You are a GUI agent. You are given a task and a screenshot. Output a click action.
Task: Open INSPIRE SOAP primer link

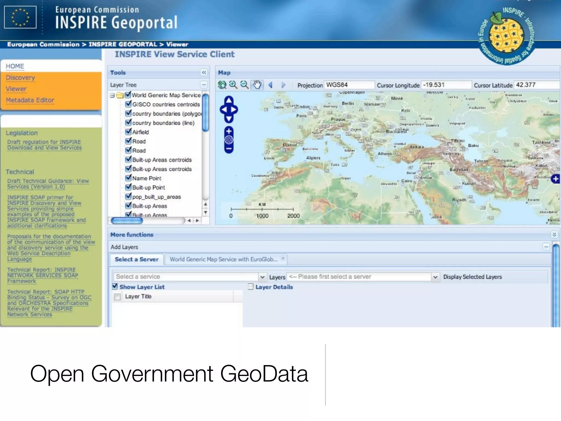[47, 211]
